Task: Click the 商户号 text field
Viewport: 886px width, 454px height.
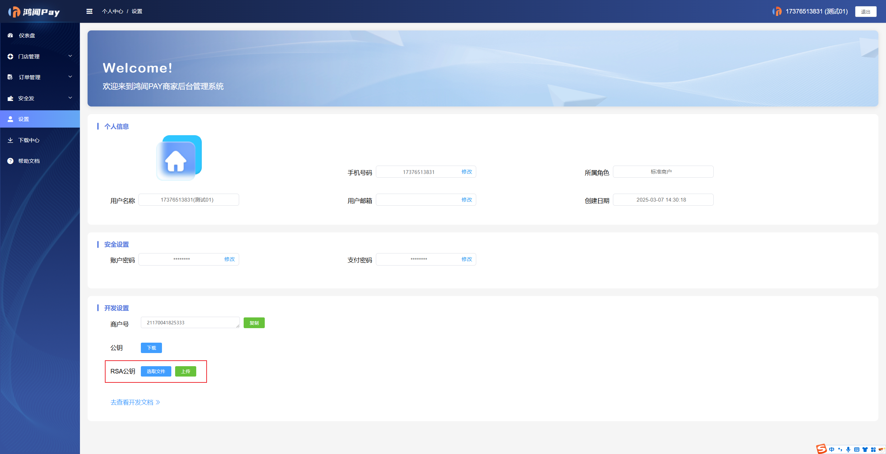Action: tap(190, 323)
